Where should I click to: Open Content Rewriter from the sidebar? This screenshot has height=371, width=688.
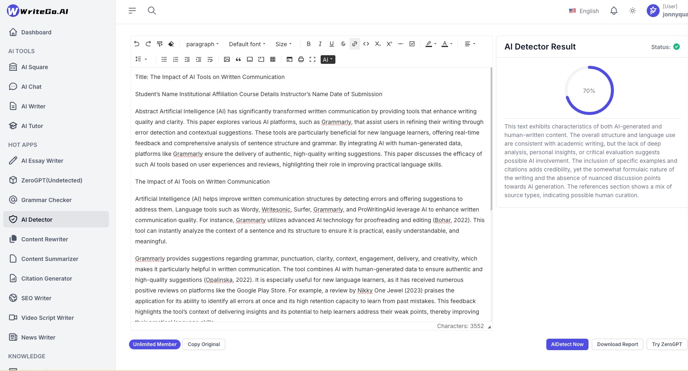(56, 239)
